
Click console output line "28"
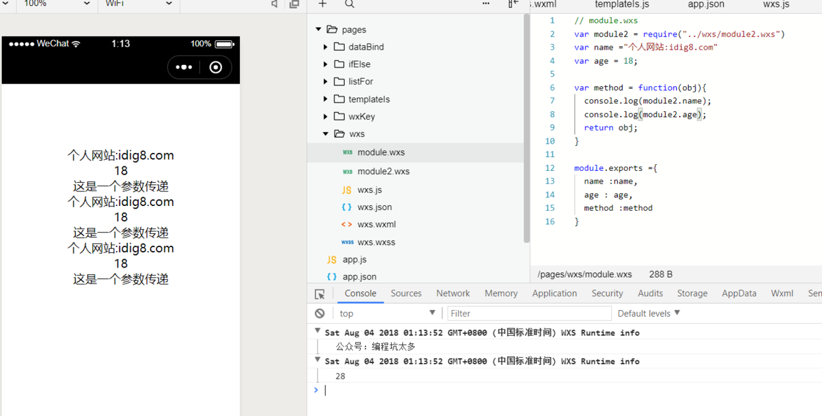coord(340,376)
